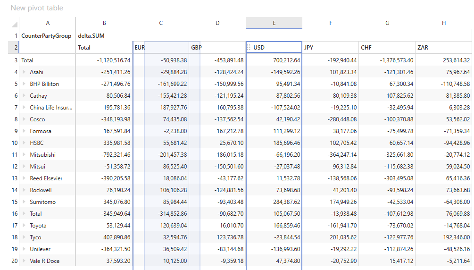Click the New pivot table title
The height and width of the screenshot is (270, 474).
(37, 8)
